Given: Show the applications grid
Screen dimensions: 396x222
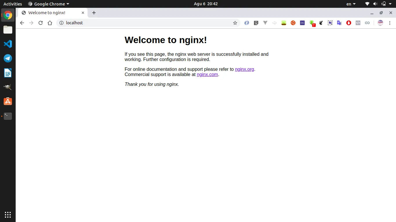Looking at the screenshot, I should [8, 215].
